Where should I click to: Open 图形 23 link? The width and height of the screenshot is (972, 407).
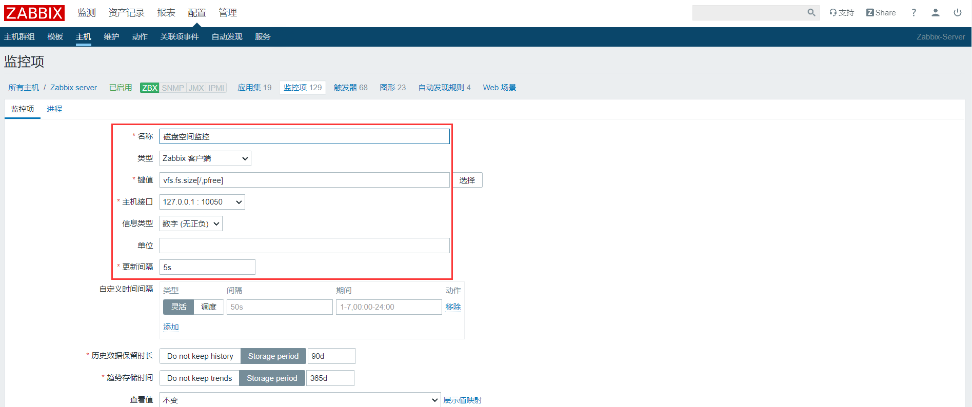[x=393, y=88]
